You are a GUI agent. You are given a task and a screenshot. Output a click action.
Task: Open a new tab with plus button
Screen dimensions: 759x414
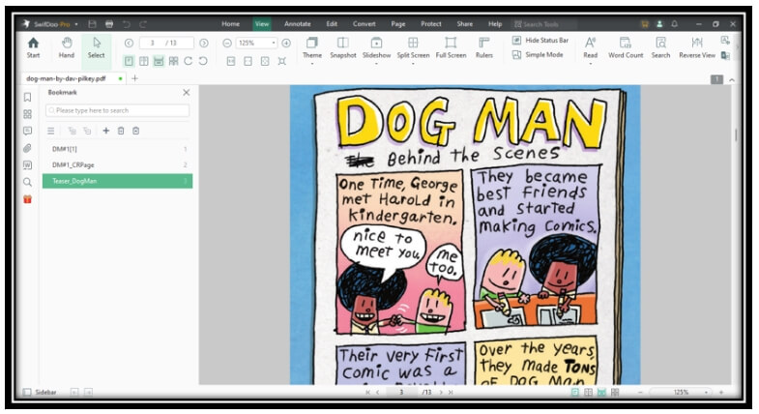134,78
